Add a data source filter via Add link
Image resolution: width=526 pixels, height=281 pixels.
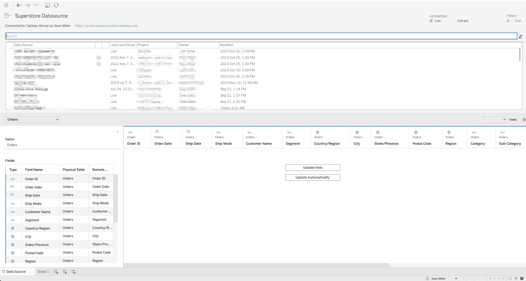pos(518,21)
